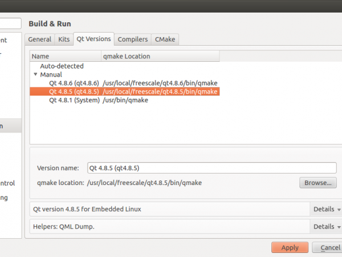The width and height of the screenshot is (342, 257).
Task: Click the qmake path of Qt 4.8.6 row
Action: click(160, 83)
